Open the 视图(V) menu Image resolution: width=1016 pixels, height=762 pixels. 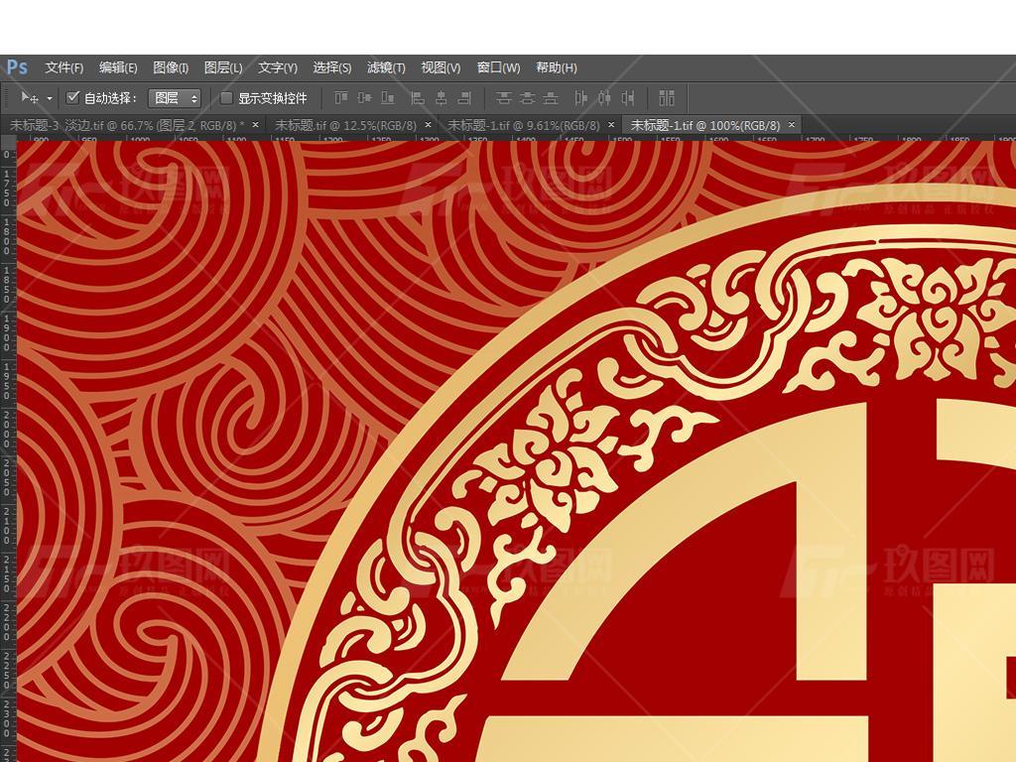point(441,67)
